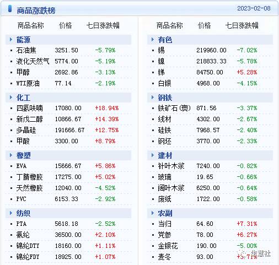Select 针叶木浆 commodity name
The height and width of the screenshot is (265, 279).
171,166
